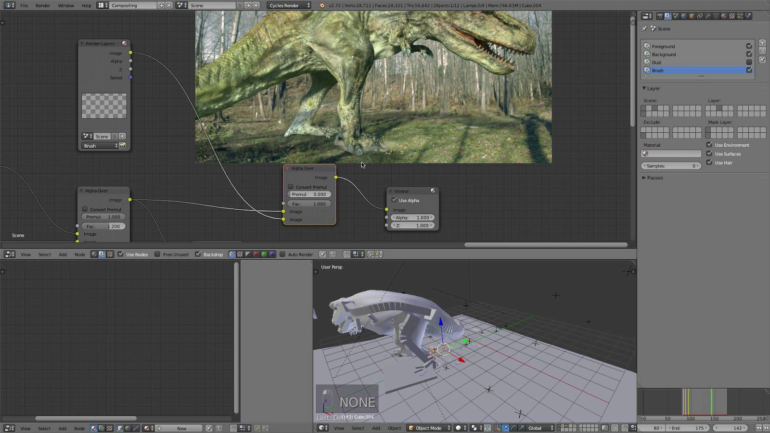Click the Samples input field

point(671,166)
